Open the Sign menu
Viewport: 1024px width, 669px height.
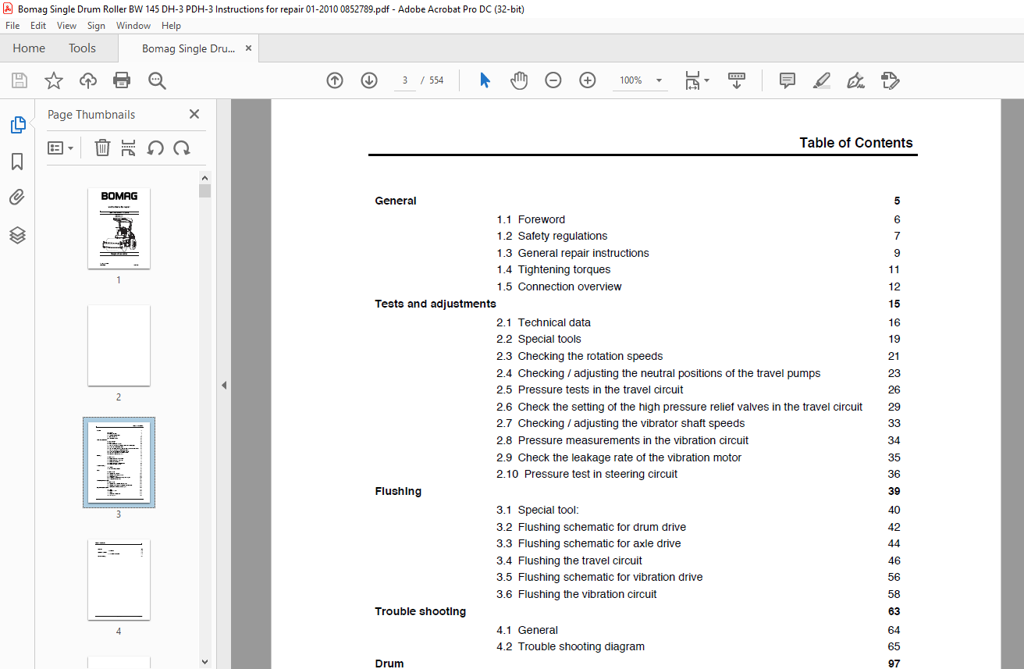coord(96,26)
